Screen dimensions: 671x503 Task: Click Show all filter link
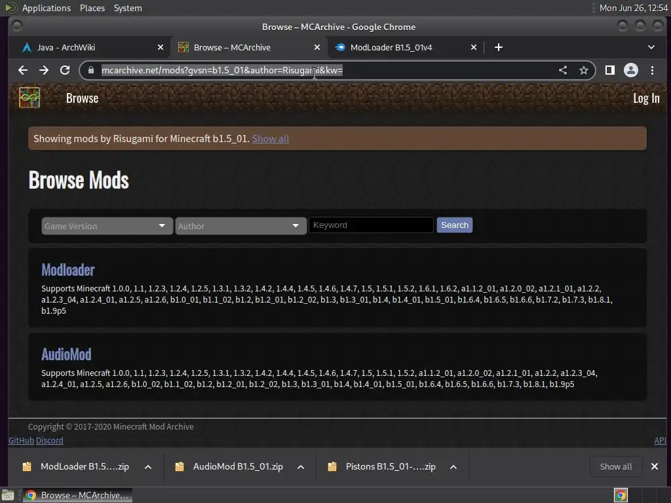[x=270, y=139]
